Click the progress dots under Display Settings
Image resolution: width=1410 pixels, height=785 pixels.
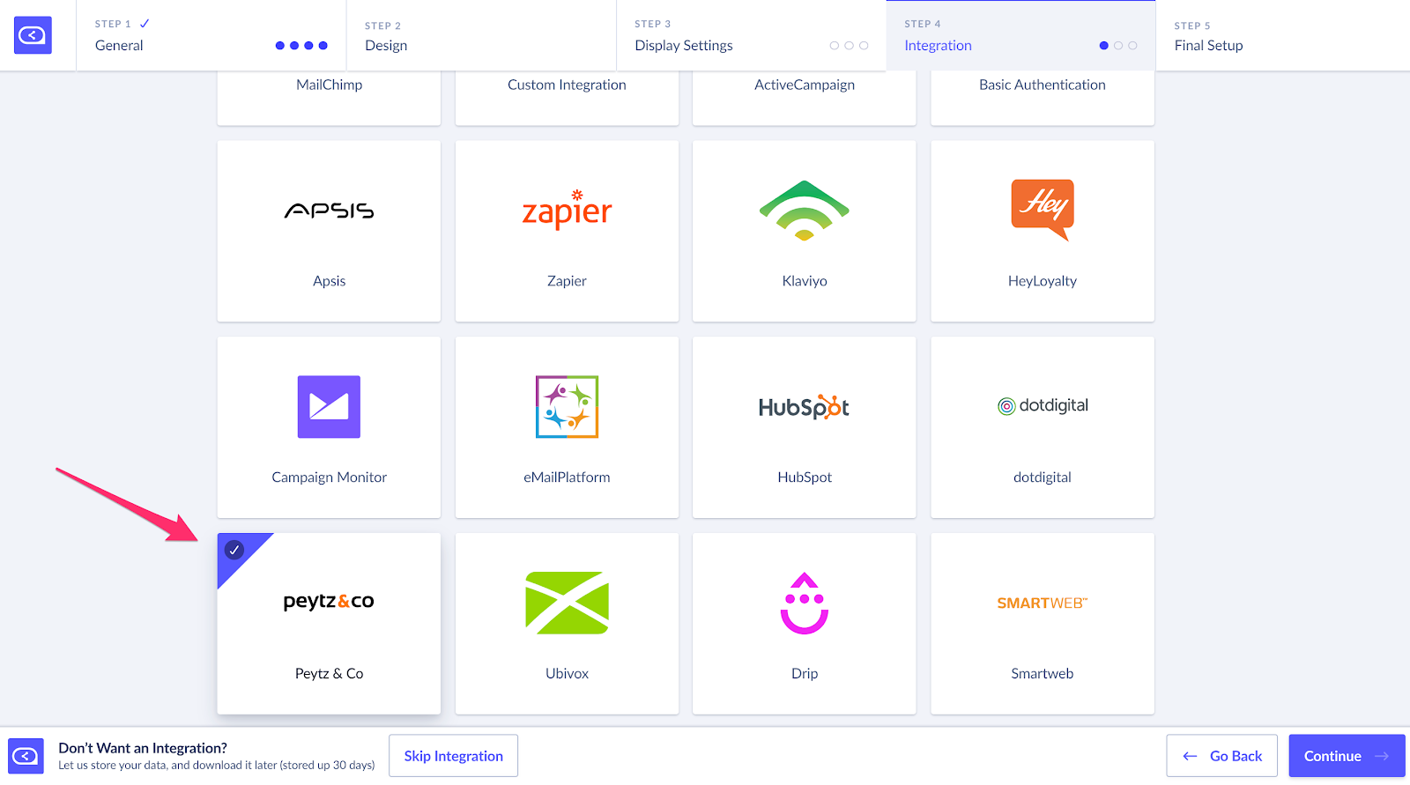click(x=849, y=46)
